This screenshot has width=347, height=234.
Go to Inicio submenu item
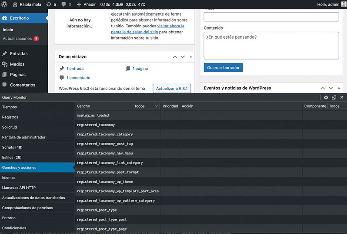[8, 30]
